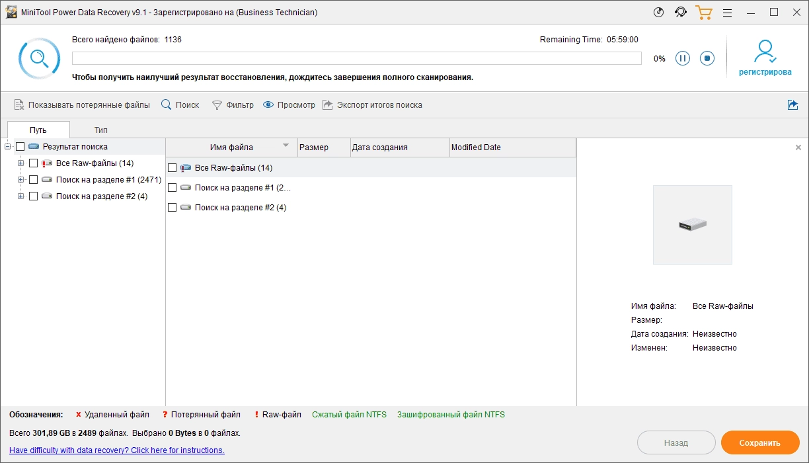Click the scanning magnifier icon at top left
Image resolution: width=809 pixels, height=463 pixels.
tap(40, 59)
